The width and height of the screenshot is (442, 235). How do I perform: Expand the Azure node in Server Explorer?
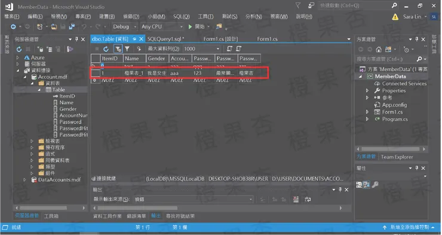[x=18, y=57]
